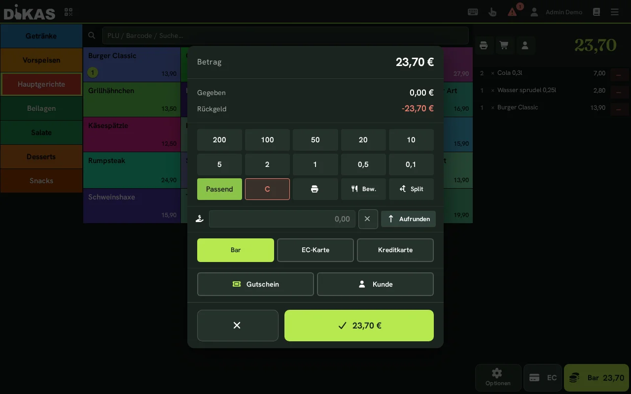Select EC-Karte payment method
The width and height of the screenshot is (631, 394).
click(315, 250)
